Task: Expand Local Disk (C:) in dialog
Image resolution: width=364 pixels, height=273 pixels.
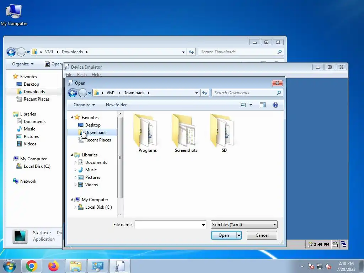Action: tap(75, 207)
